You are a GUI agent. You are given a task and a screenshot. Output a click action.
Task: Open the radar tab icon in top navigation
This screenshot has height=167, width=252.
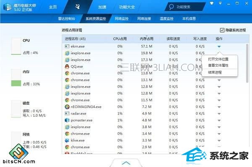tap(77, 7)
